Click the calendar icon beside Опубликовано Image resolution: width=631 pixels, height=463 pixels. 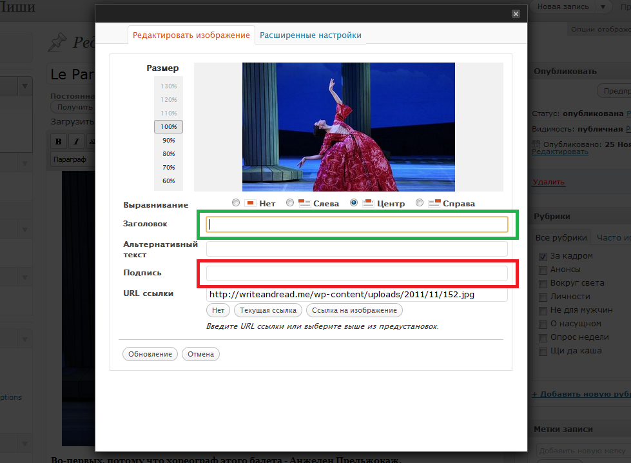point(536,144)
